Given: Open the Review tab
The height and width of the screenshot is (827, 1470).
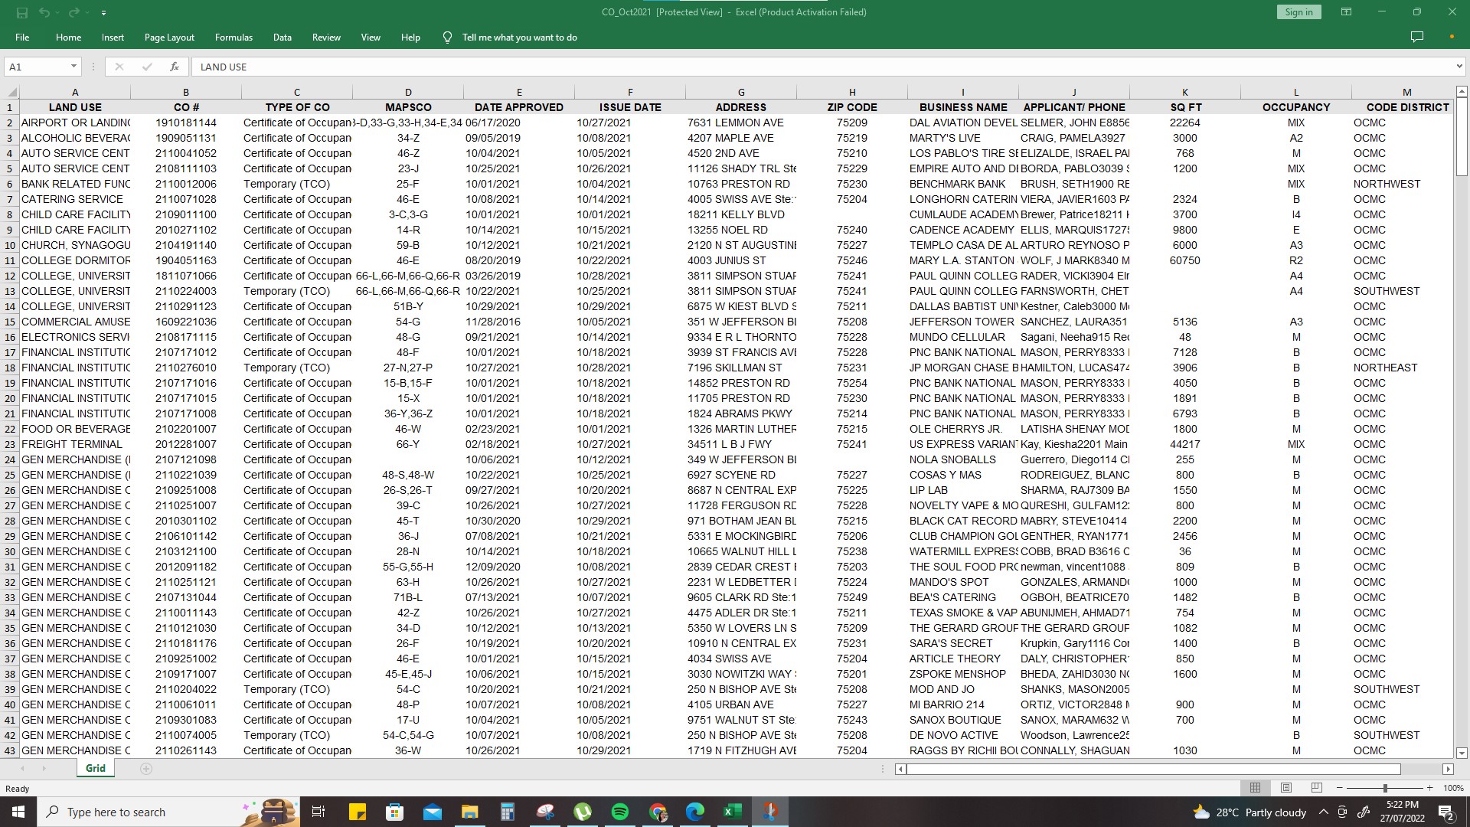Looking at the screenshot, I should pos(326,37).
